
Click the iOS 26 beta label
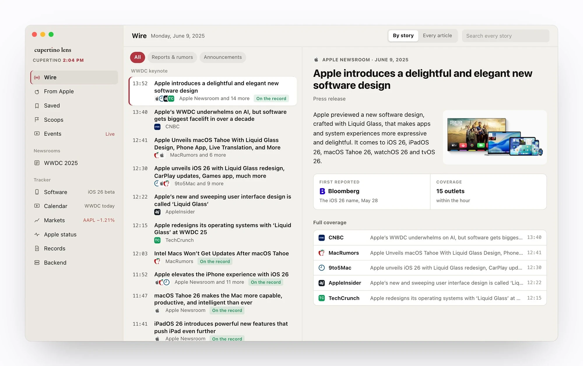[101, 192]
